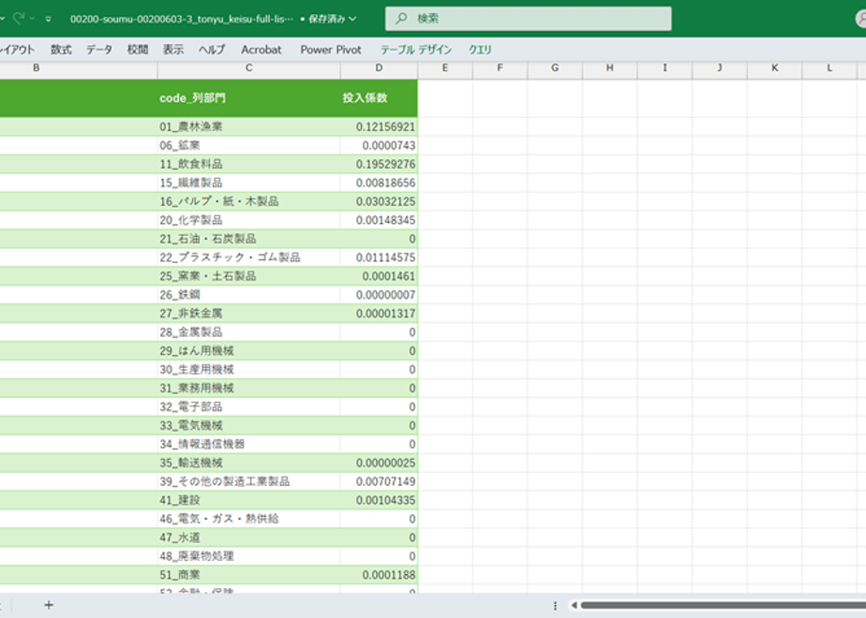Viewport: 866px width, 618px height.
Task: Select the 11_飲食料品 cell
Action: pyautogui.click(x=248, y=165)
